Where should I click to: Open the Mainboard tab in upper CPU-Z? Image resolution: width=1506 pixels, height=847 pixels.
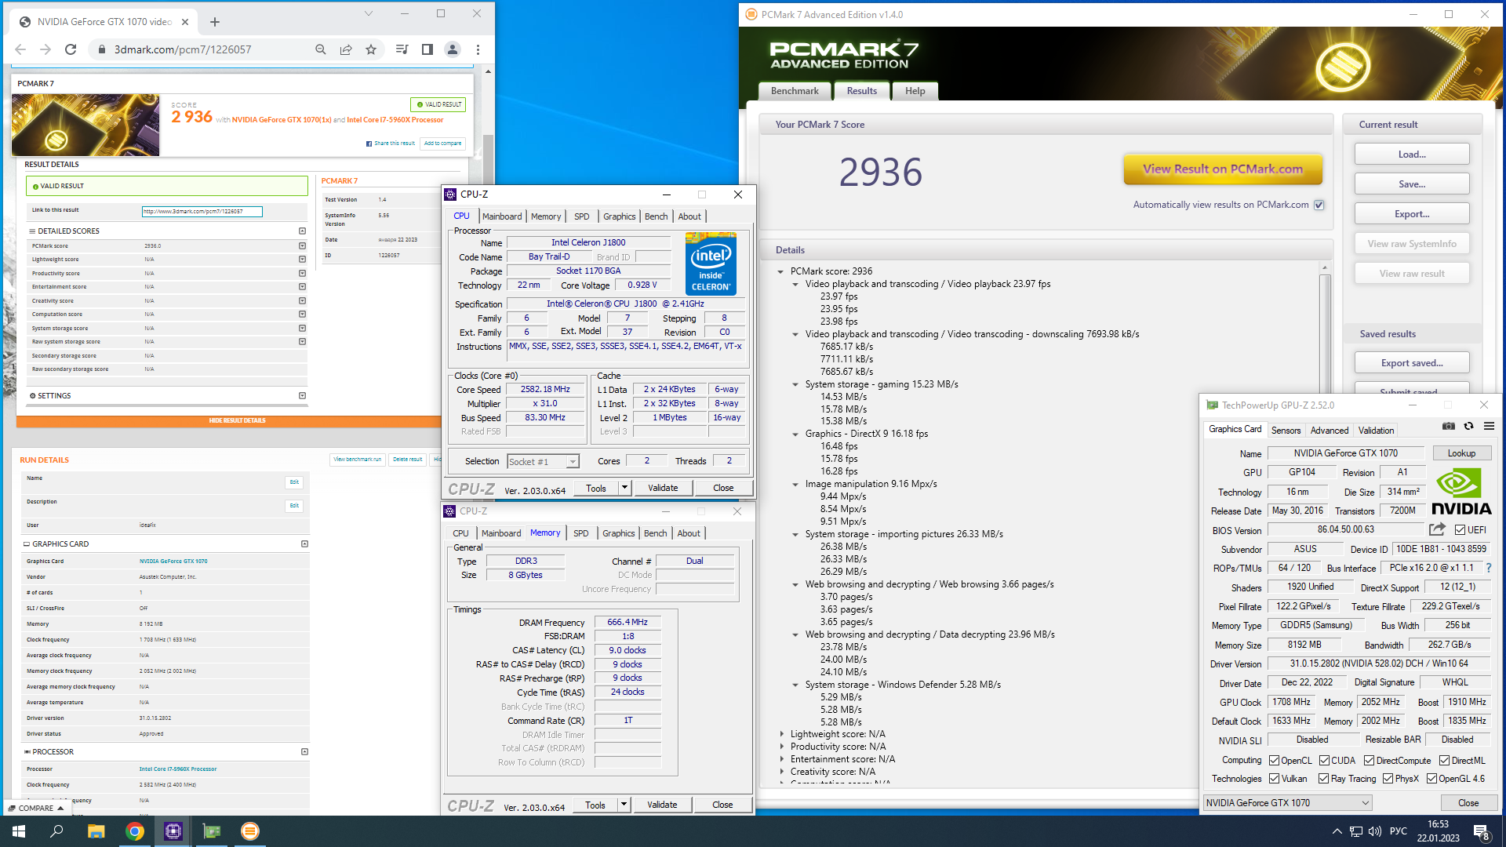pyautogui.click(x=502, y=216)
